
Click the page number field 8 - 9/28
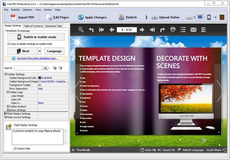pos(127,30)
